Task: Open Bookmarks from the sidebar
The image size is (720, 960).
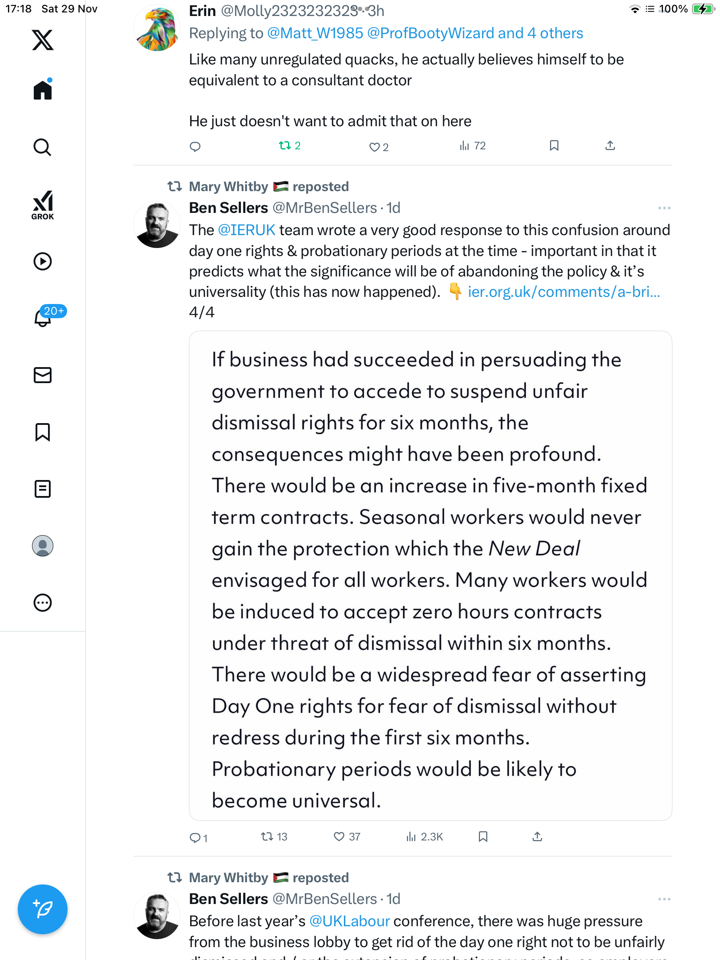Action: (43, 432)
